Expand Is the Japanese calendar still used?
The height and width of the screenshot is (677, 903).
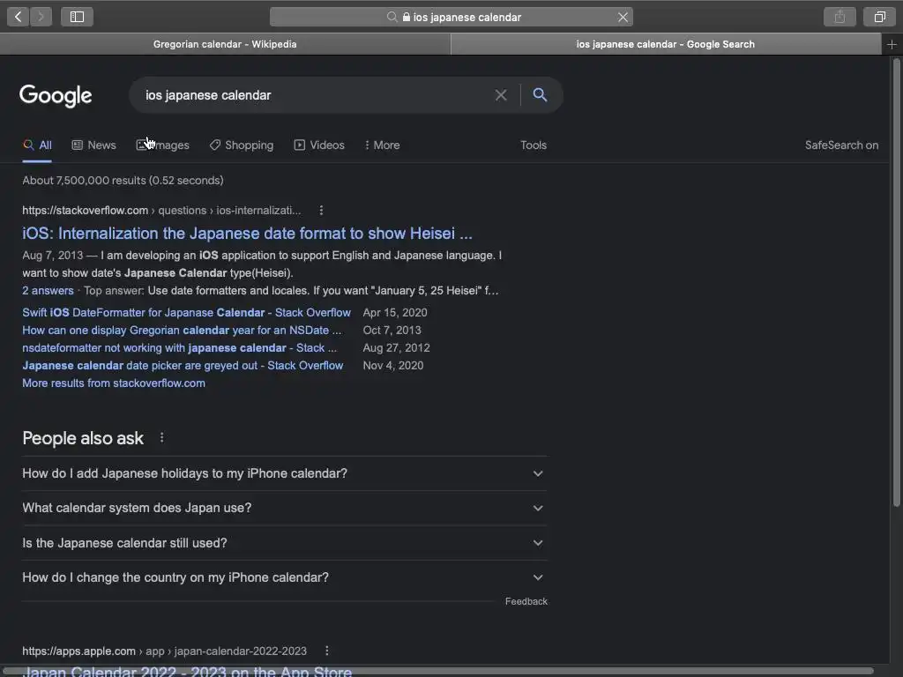click(285, 543)
